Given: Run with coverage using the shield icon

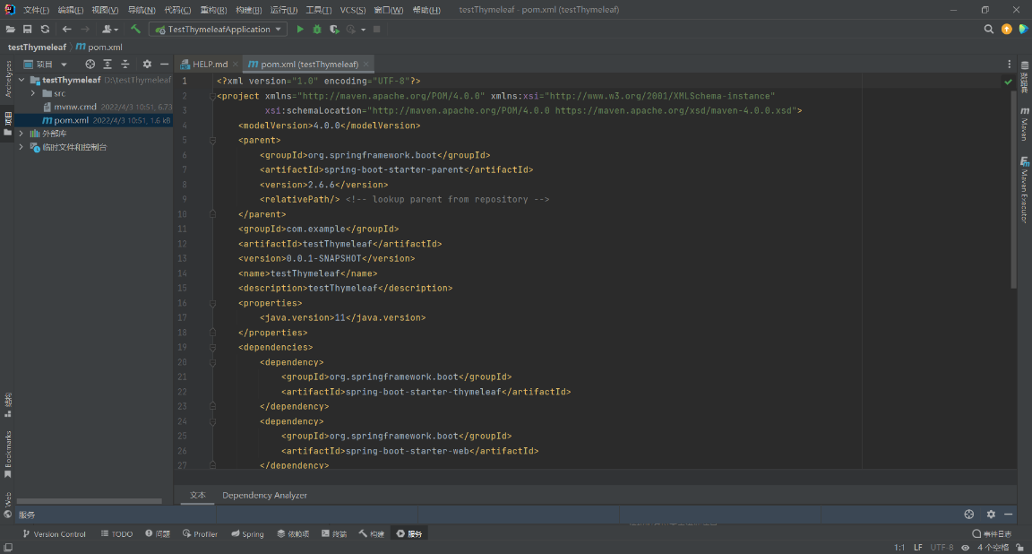Looking at the screenshot, I should point(334,29).
